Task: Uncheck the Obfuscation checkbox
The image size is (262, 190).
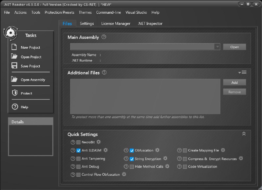Action: 132,150
